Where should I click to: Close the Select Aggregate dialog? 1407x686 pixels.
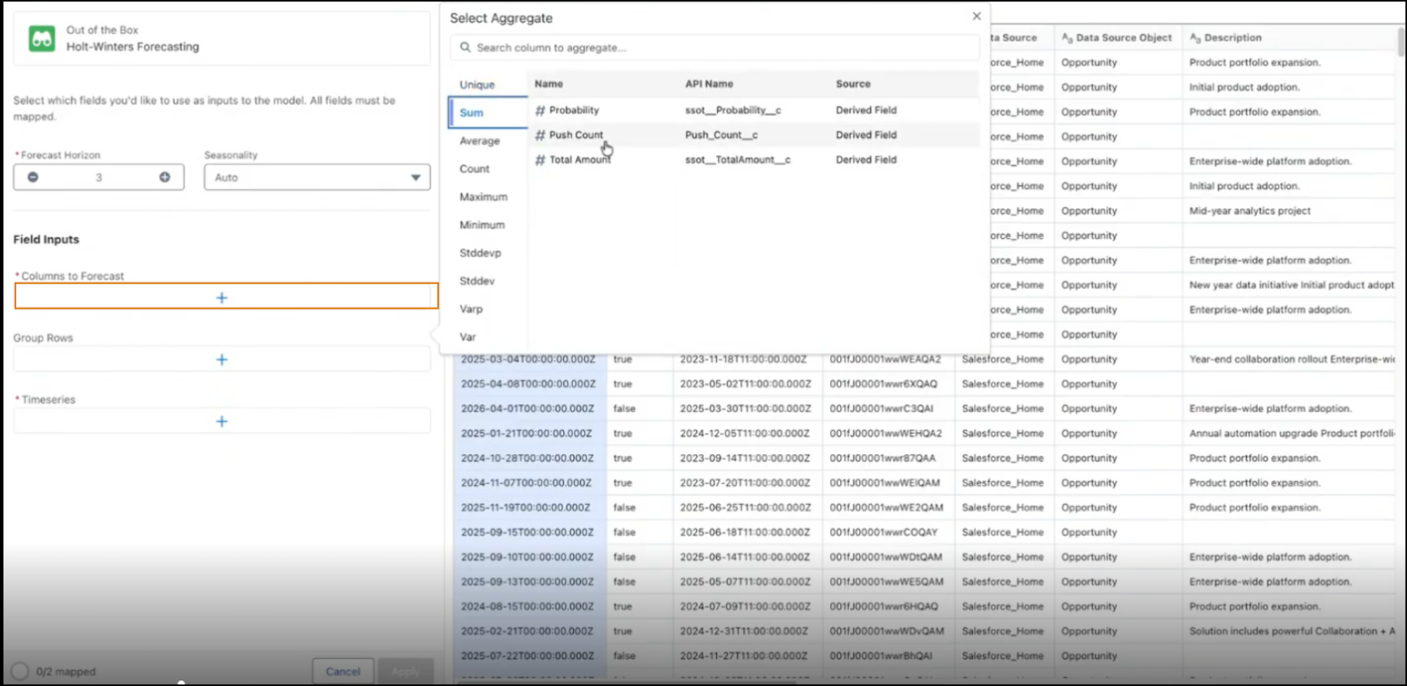click(x=976, y=16)
